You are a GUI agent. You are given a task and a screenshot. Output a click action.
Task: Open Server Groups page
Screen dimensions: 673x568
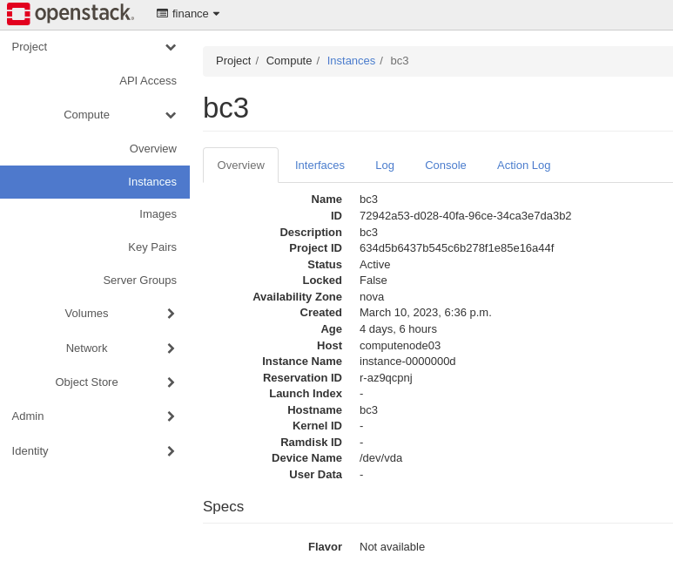(x=139, y=281)
